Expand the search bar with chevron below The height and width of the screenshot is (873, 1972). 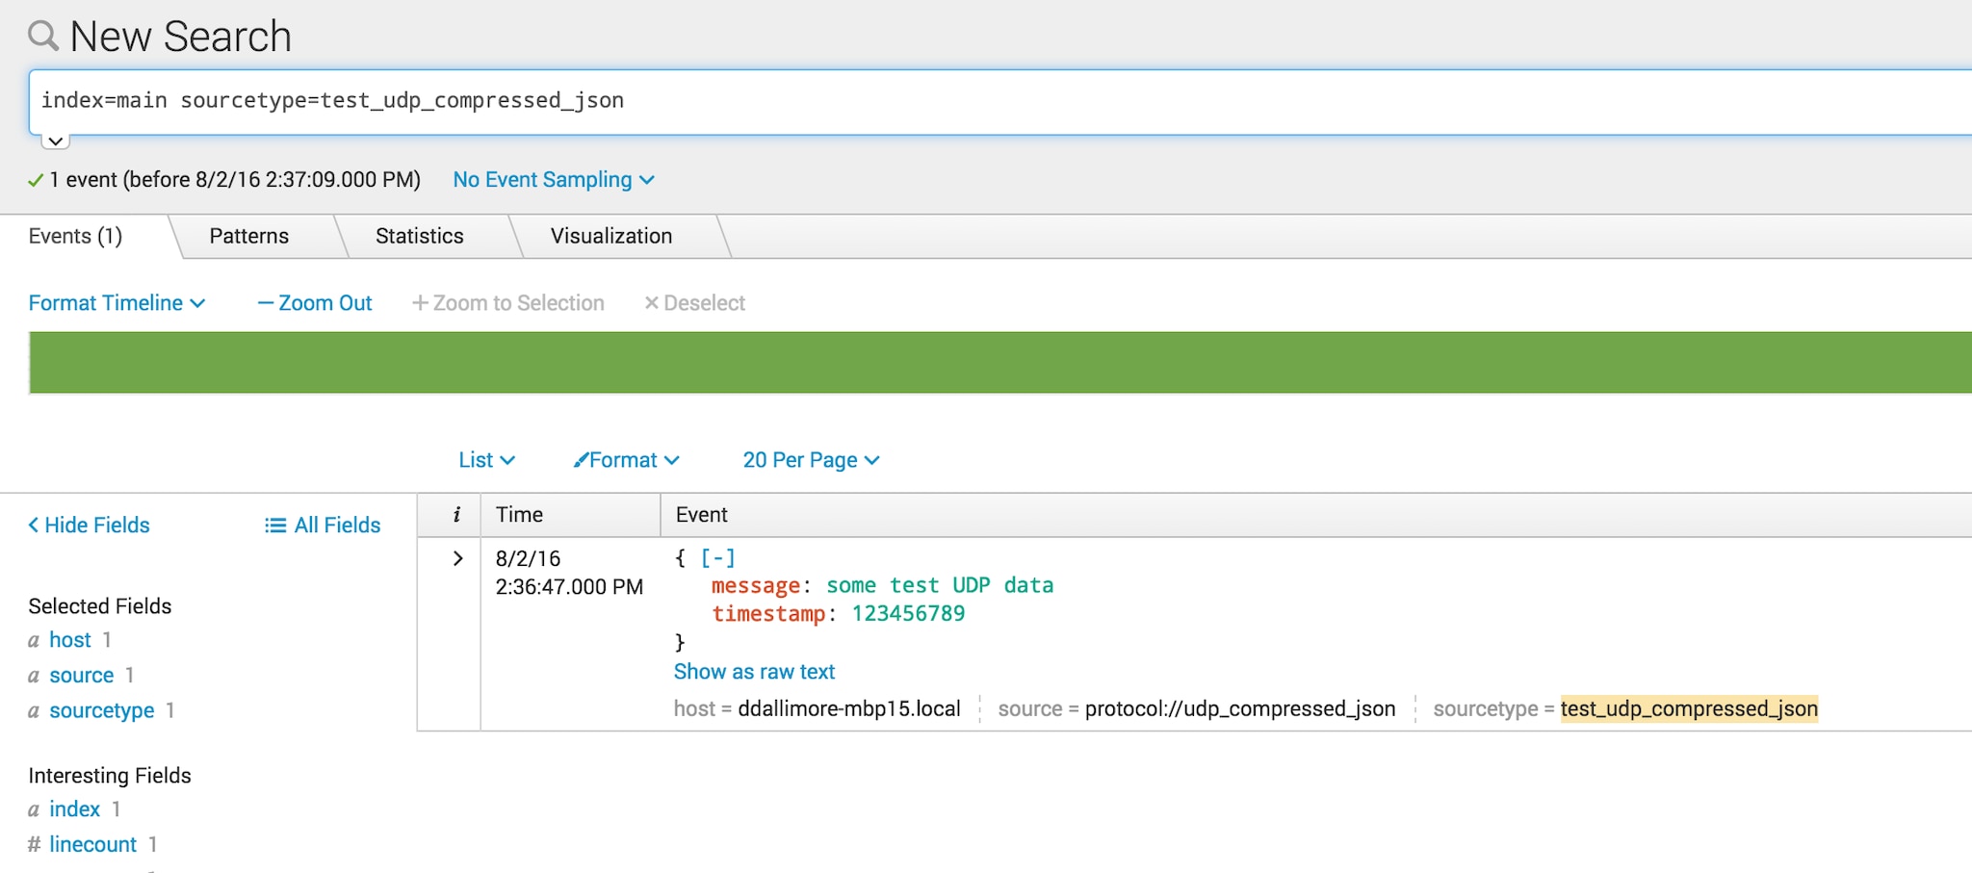56,141
